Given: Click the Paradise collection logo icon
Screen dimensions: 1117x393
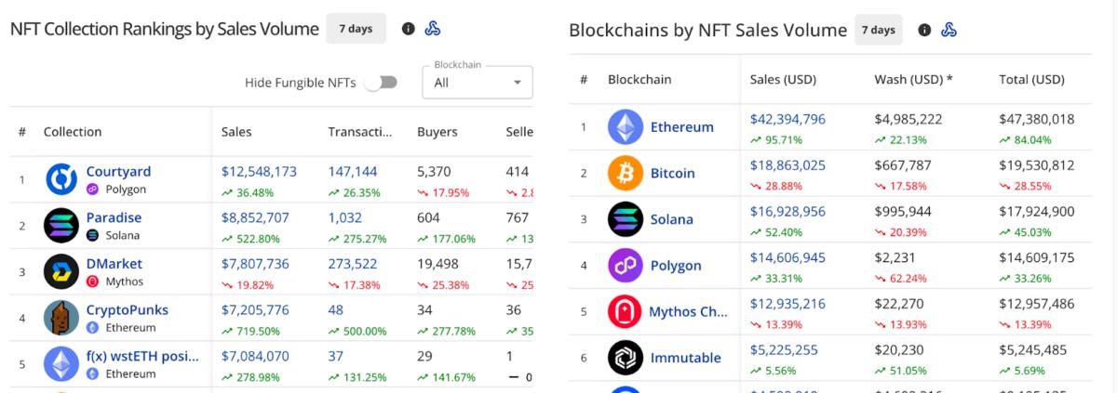Looking at the screenshot, I should pyautogui.click(x=61, y=226).
